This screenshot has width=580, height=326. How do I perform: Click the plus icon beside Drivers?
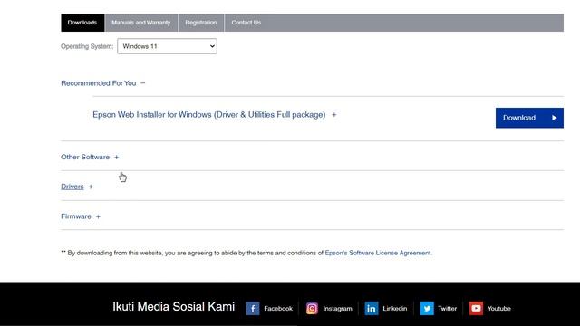point(91,187)
